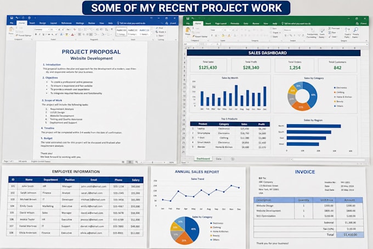The image size is (373, 249).
Task: Click the Excel horizontal scrollbar
Action: point(329,159)
